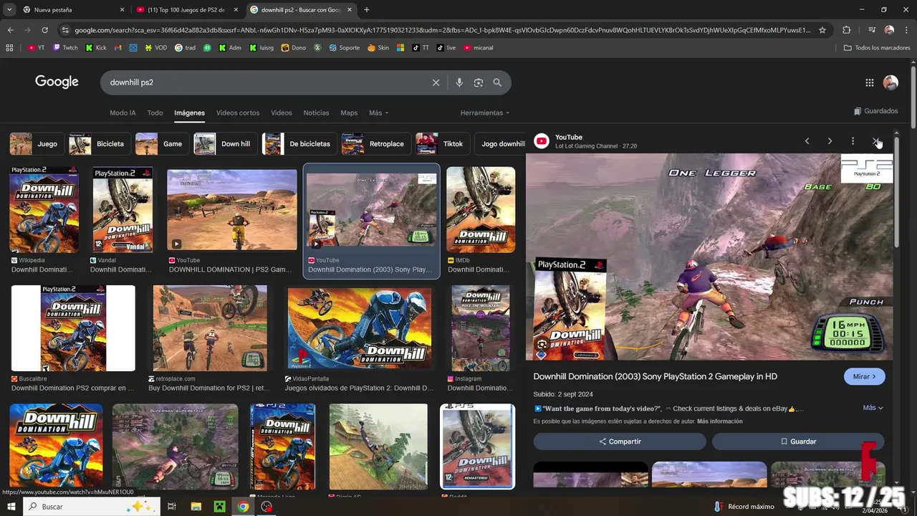Switch to Noticias tab
Screen dimensions: 917x516
click(316, 113)
